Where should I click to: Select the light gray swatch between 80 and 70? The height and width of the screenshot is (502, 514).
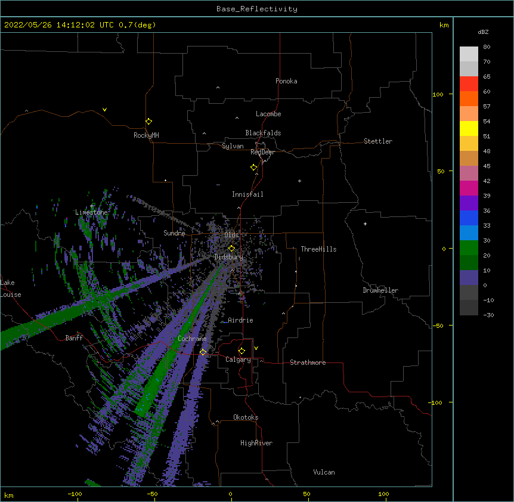[469, 54]
